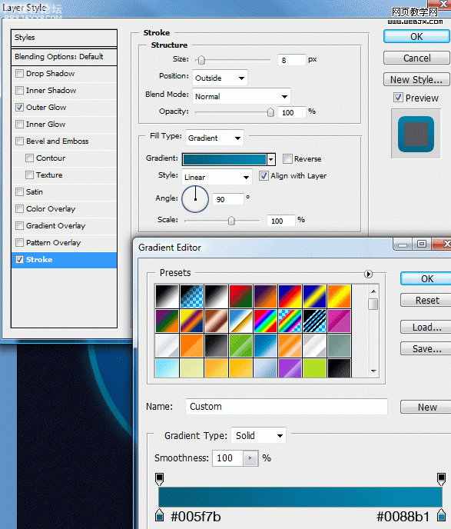The image size is (451, 529).
Task: Toggle the Reverse gradient checkbox
Action: click(x=287, y=158)
